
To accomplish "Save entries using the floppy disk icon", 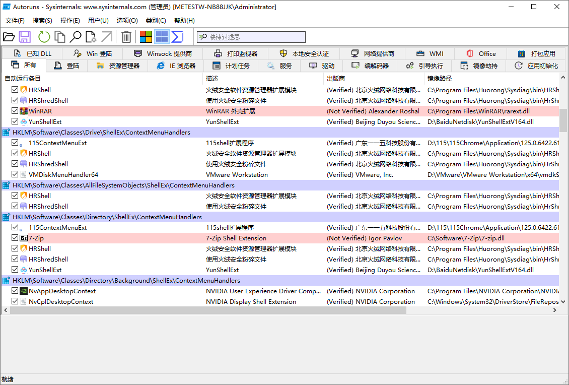I will pyautogui.click(x=25, y=37).
